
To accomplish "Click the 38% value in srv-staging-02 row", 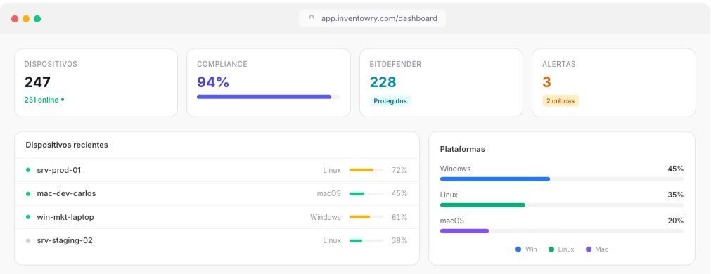I will (399, 241).
